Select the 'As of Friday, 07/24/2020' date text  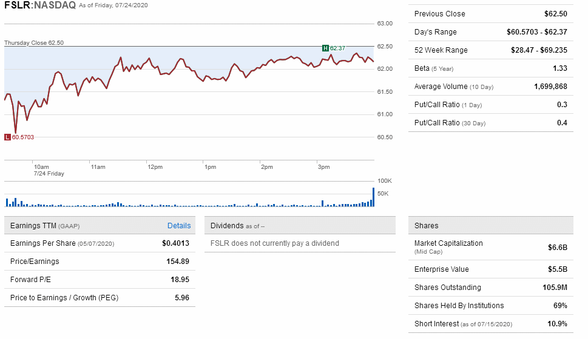pos(113,5)
